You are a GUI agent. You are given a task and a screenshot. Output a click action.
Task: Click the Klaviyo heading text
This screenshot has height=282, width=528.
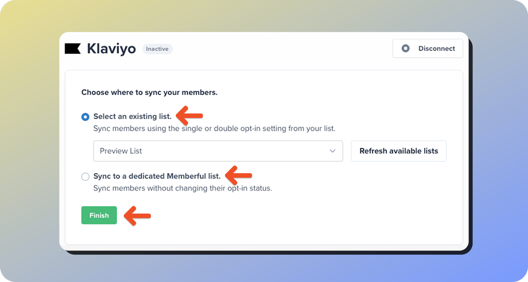click(111, 49)
